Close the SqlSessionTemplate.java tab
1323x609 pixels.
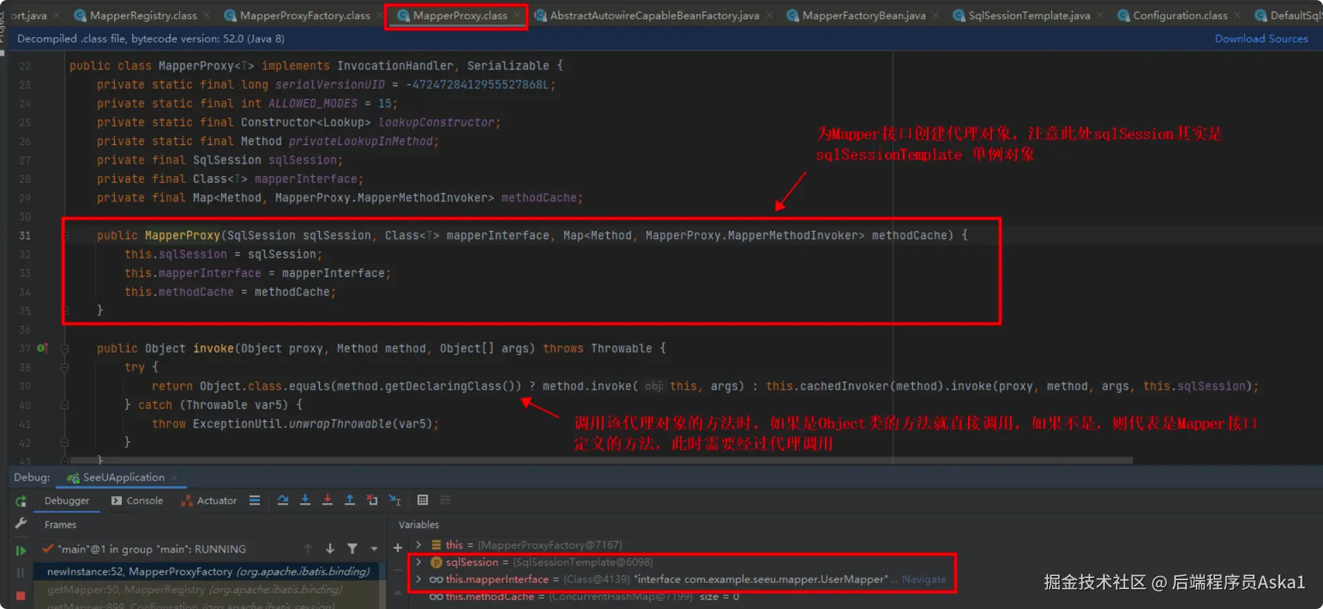pos(1100,15)
